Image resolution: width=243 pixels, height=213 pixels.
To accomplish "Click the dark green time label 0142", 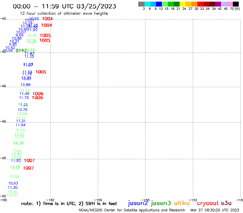I will 21,50.
